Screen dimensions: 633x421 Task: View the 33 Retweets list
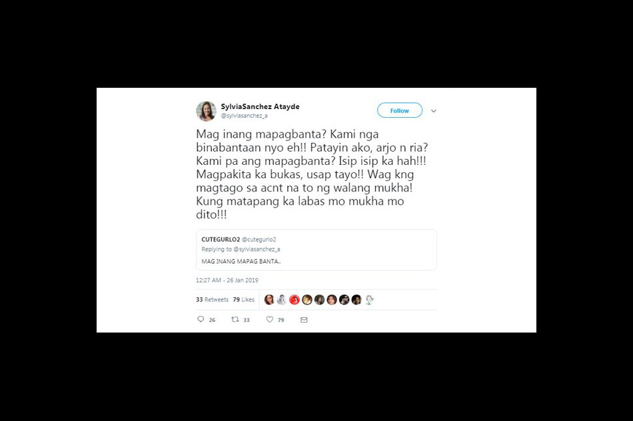click(x=213, y=300)
